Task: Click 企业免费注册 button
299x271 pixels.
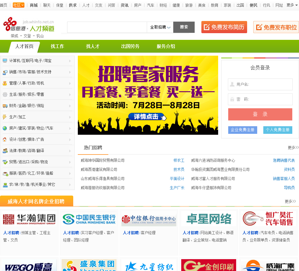Action: coord(243,130)
